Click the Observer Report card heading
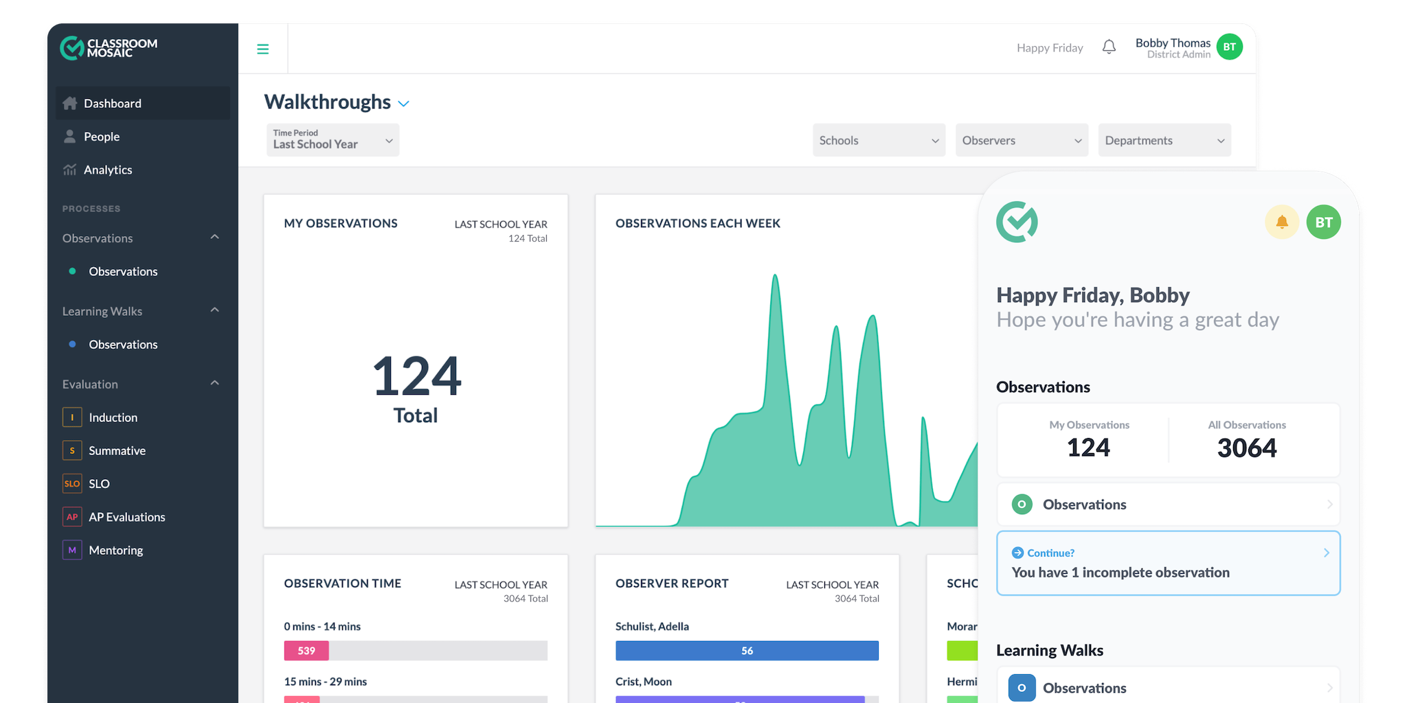This screenshot has width=1407, height=703. [x=672, y=584]
